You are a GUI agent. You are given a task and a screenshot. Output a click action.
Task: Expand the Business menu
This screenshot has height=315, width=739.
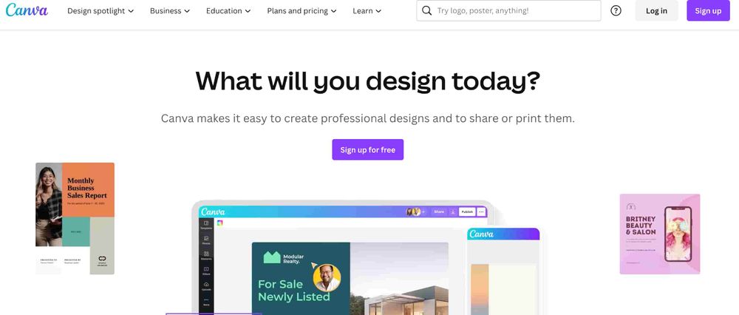click(x=170, y=10)
